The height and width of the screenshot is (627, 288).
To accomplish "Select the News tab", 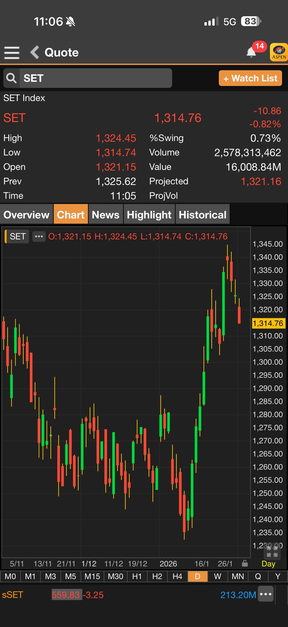I will click(x=106, y=215).
